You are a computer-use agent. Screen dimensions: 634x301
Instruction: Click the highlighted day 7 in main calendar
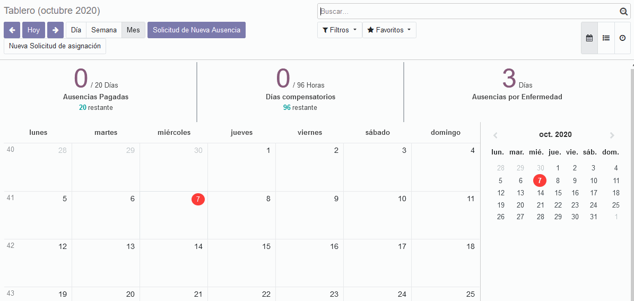(x=198, y=199)
